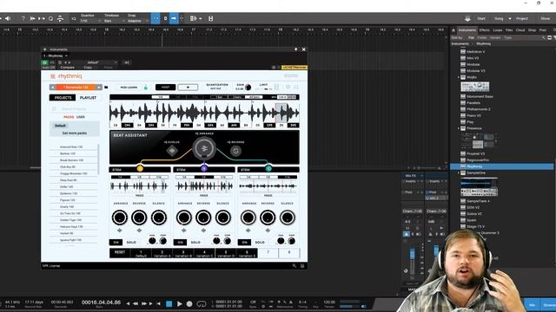Click the Return to Zero transport icon
This screenshot has width=556, height=312.
point(158,303)
